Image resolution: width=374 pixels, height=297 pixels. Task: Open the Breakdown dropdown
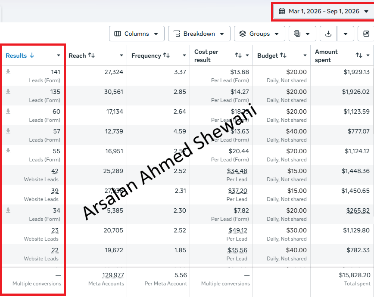pyautogui.click(x=199, y=34)
